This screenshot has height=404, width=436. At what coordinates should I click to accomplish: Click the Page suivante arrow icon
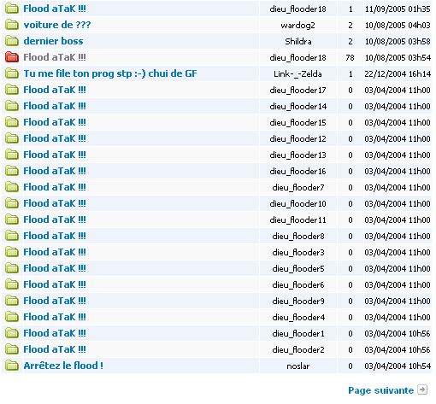click(422, 389)
